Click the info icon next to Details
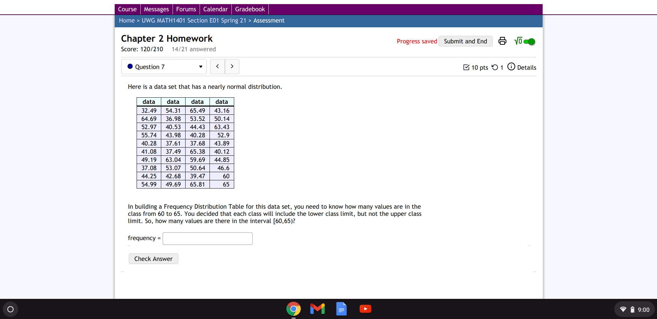 (x=511, y=67)
